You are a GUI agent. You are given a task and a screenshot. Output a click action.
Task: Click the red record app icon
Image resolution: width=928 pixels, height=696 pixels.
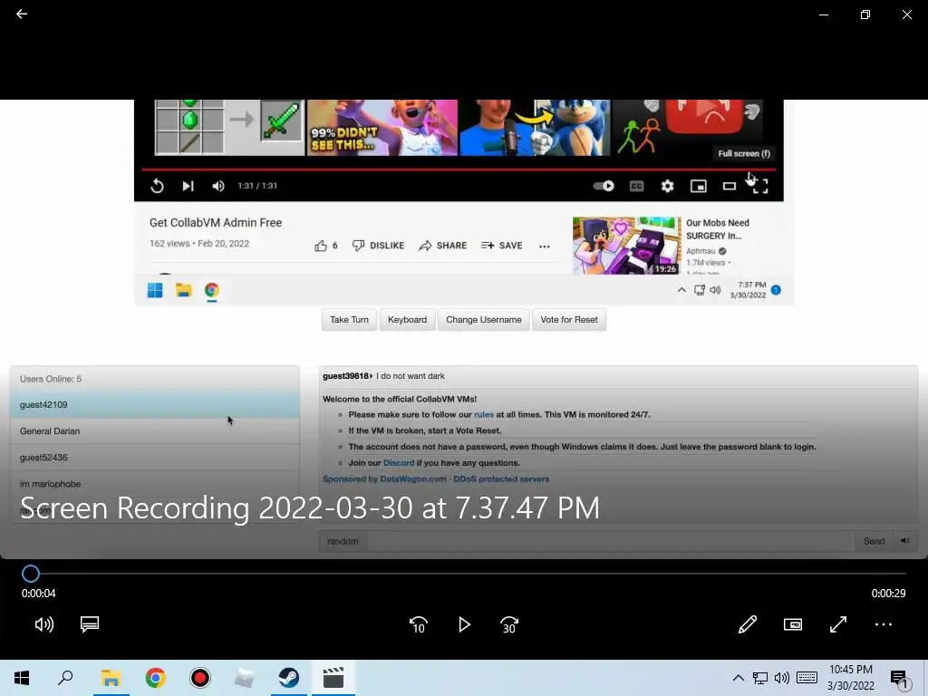pos(200,678)
